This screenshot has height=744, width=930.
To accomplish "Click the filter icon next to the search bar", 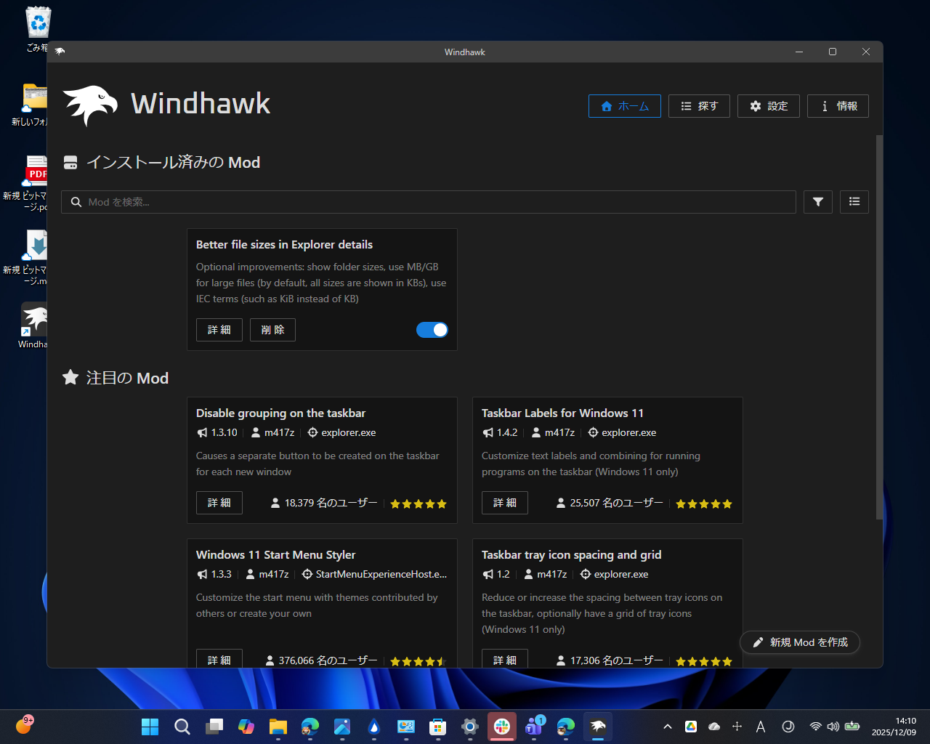I will tap(817, 202).
